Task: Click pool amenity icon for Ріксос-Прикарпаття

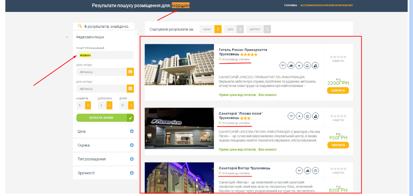Action: tap(291, 66)
